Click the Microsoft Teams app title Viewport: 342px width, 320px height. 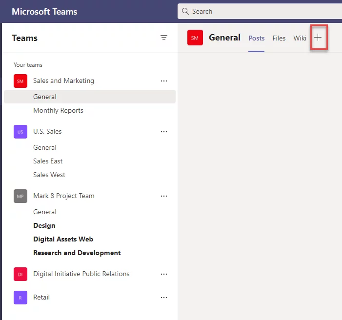44,12
